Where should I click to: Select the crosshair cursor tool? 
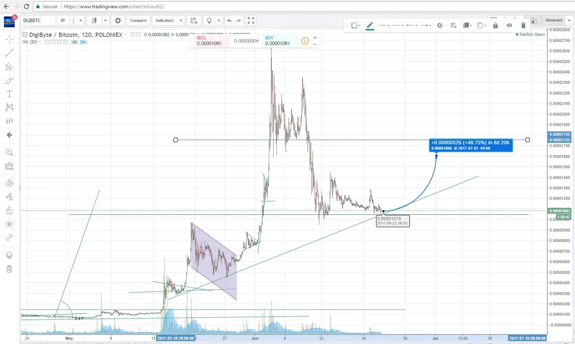pos(9,40)
